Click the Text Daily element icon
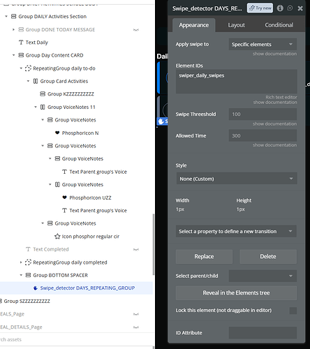Image resolution: width=310 pixels, height=349 pixels. pyautogui.click(x=21, y=43)
